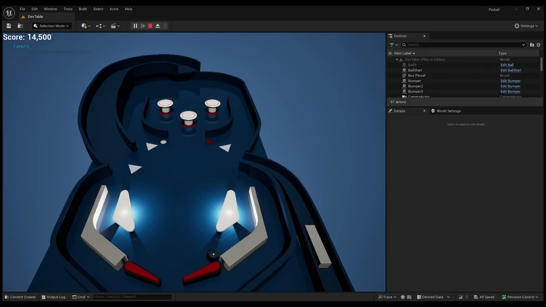Open the Help menu

tap(128, 9)
